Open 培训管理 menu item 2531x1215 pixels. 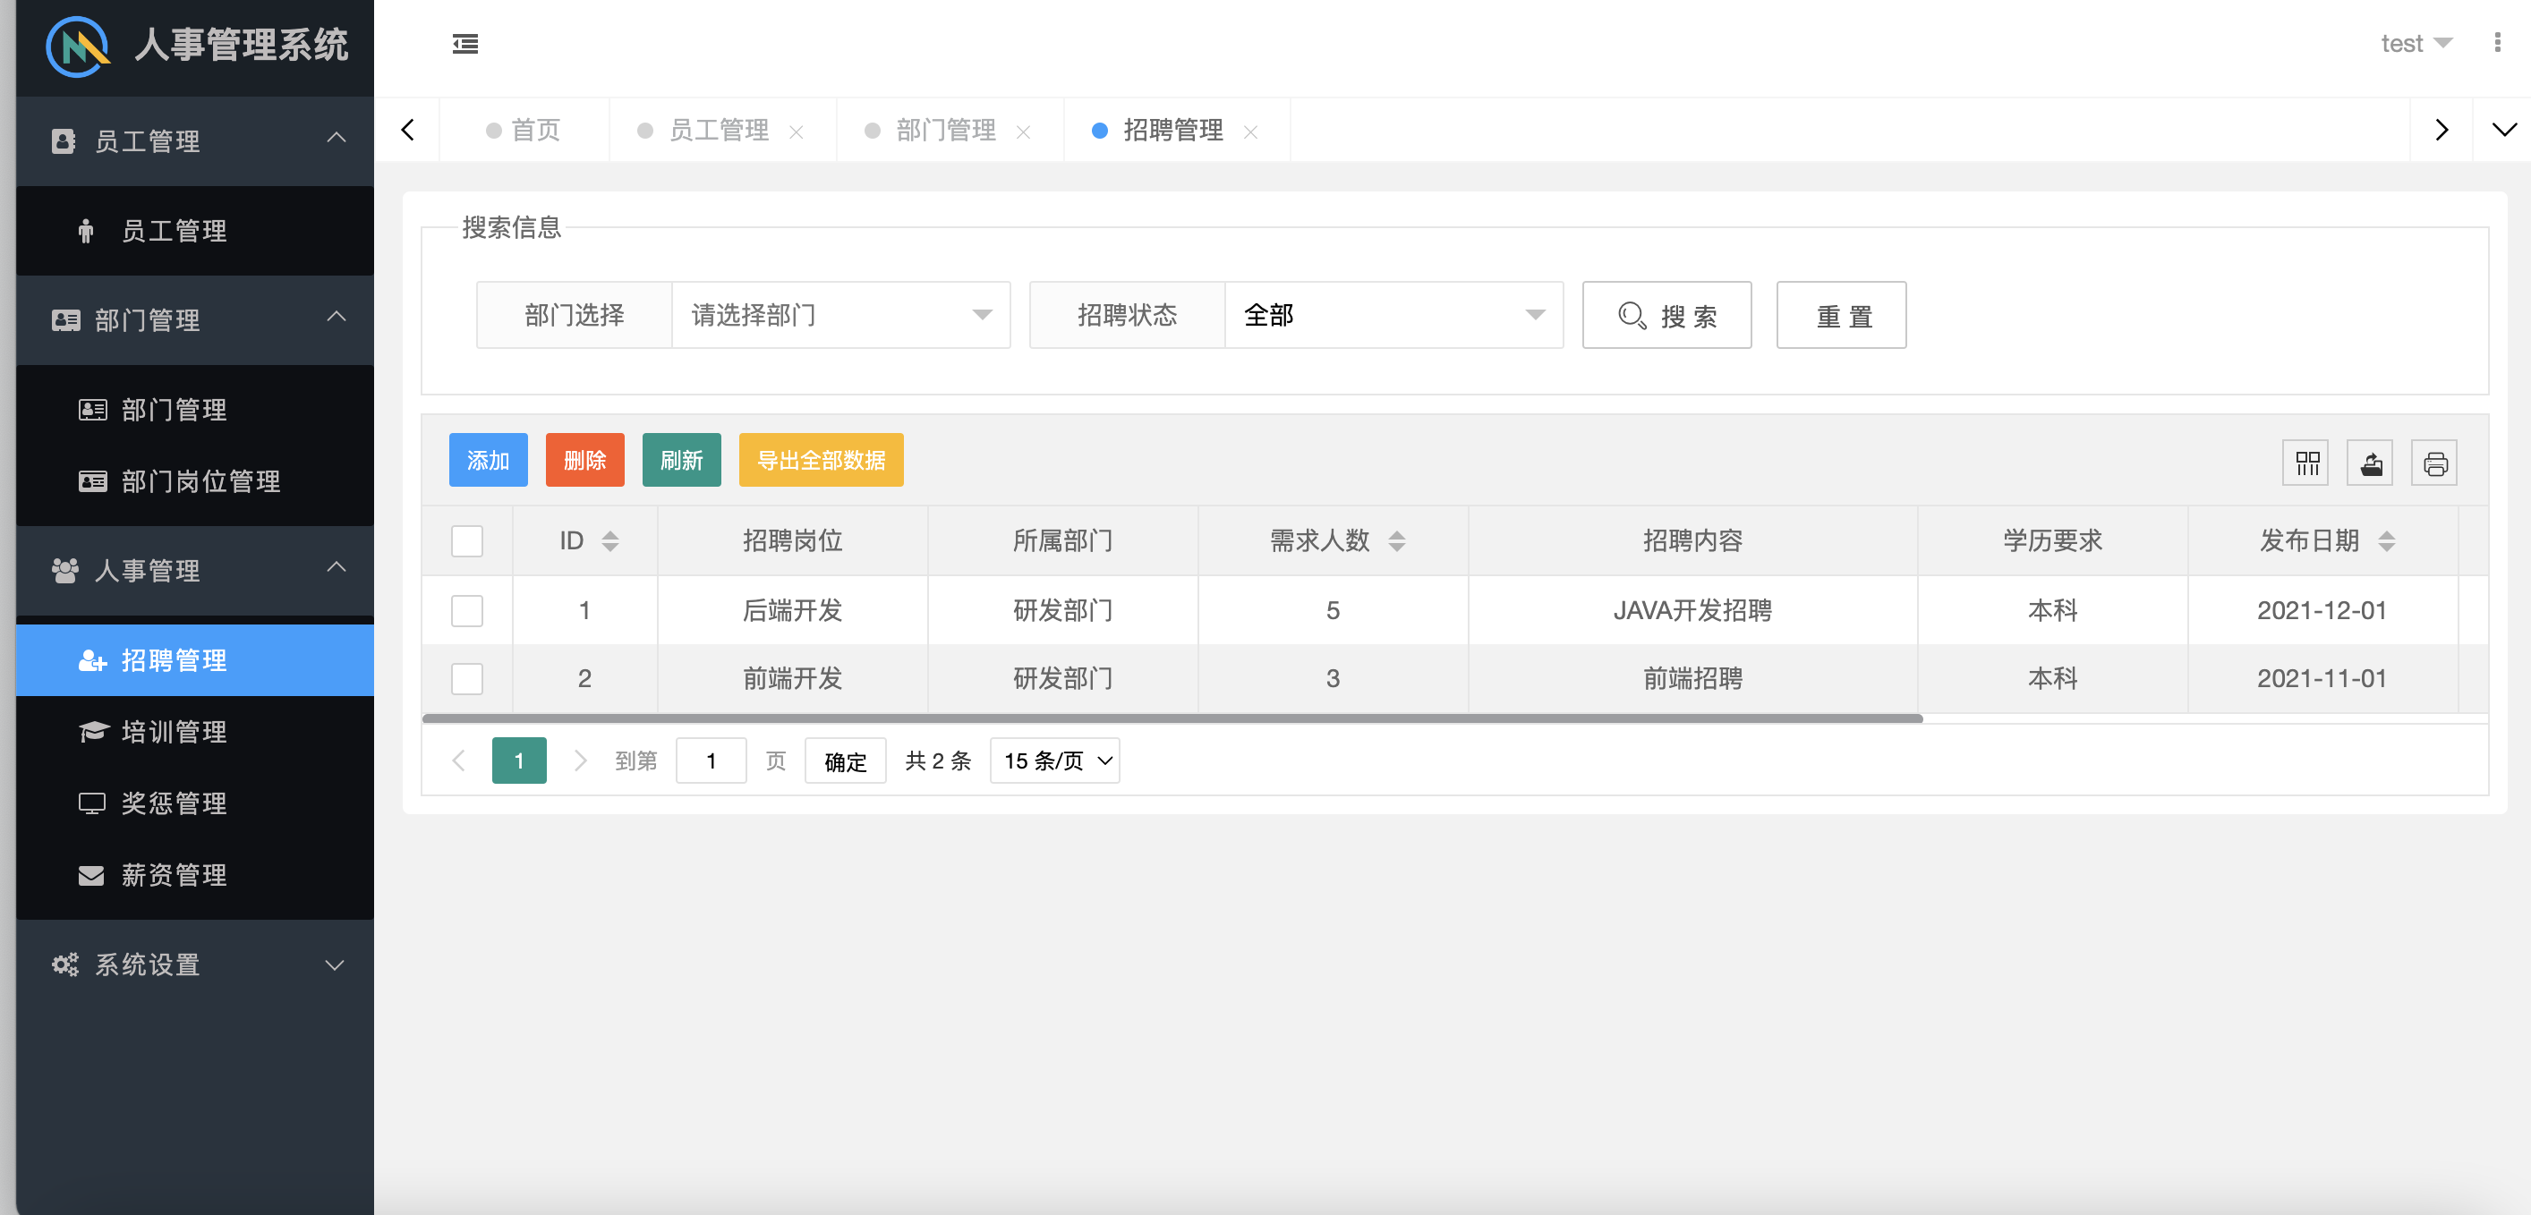click(x=194, y=731)
